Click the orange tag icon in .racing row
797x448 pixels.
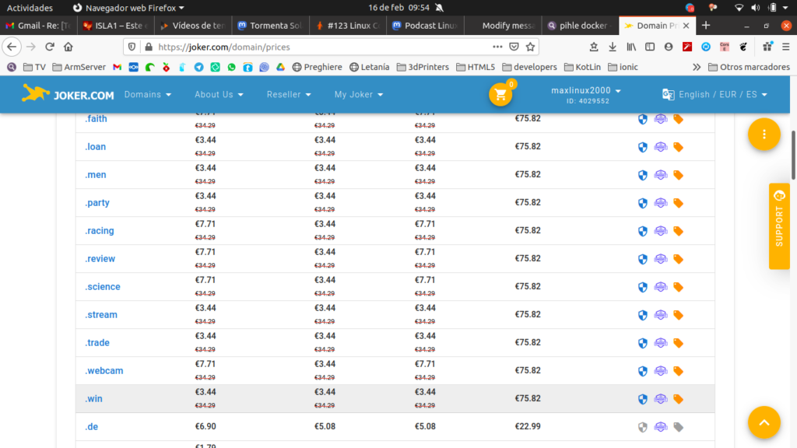678,230
